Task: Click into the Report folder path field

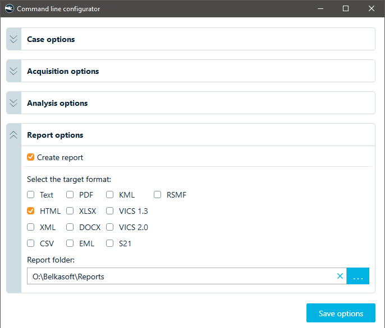Action: coord(182,276)
